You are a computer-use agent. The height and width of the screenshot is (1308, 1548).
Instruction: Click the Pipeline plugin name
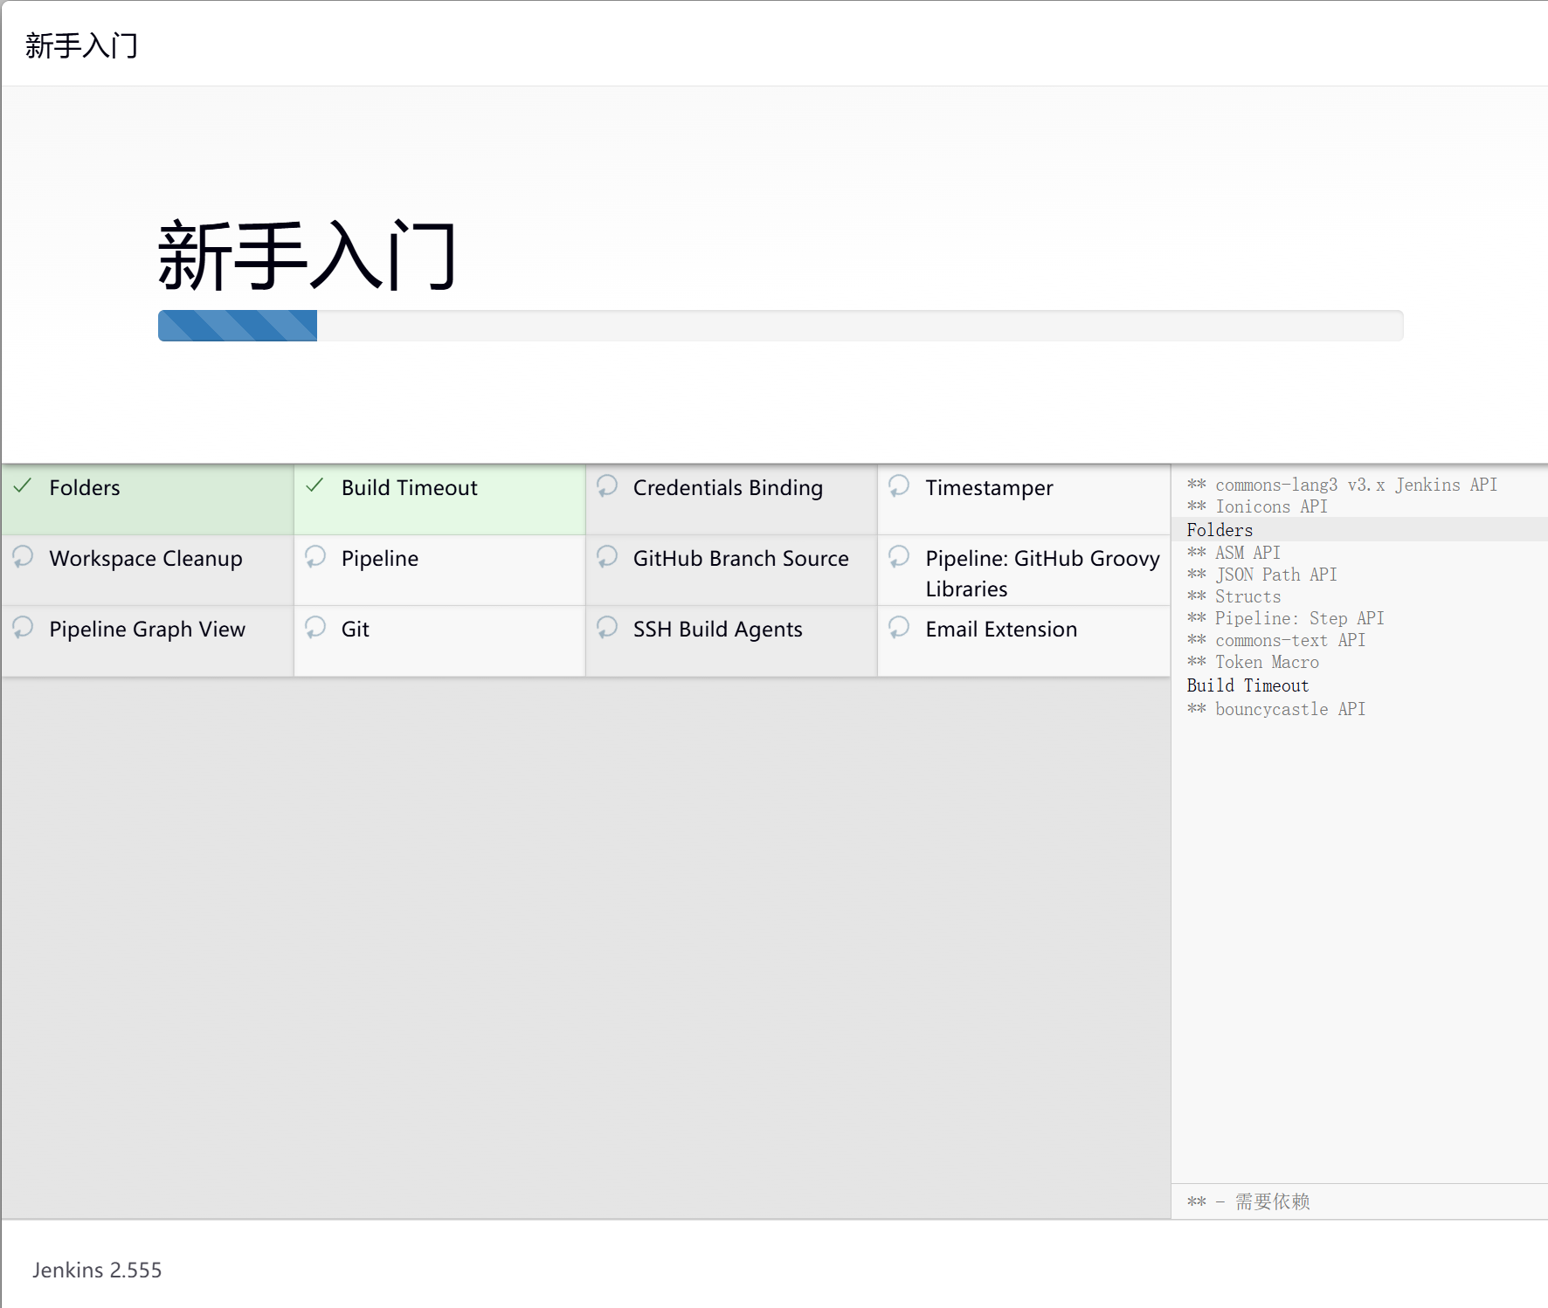(380, 559)
